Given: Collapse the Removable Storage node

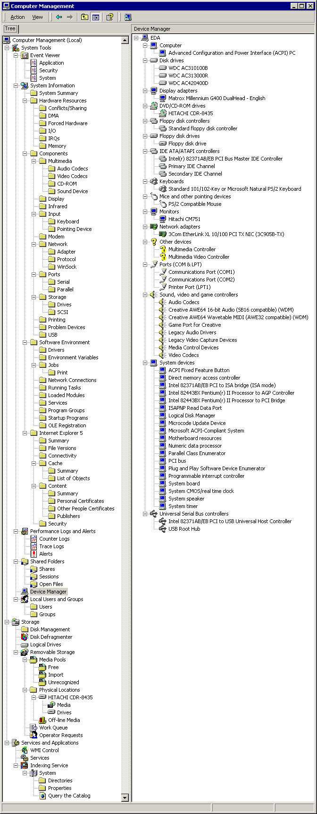Looking at the screenshot, I should pyautogui.click(x=16, y=652).
